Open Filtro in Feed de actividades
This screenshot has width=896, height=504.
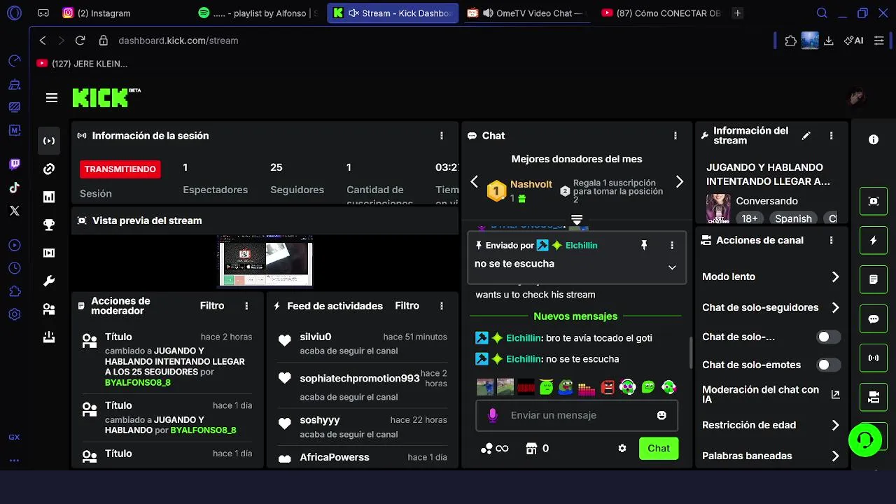tap(407, 306)
